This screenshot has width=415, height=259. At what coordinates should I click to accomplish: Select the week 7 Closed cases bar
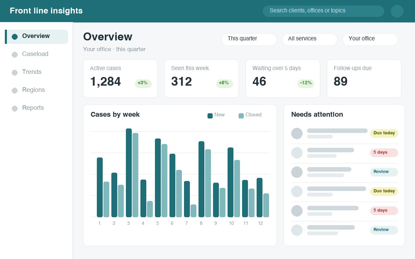click(x=193, y=211)
